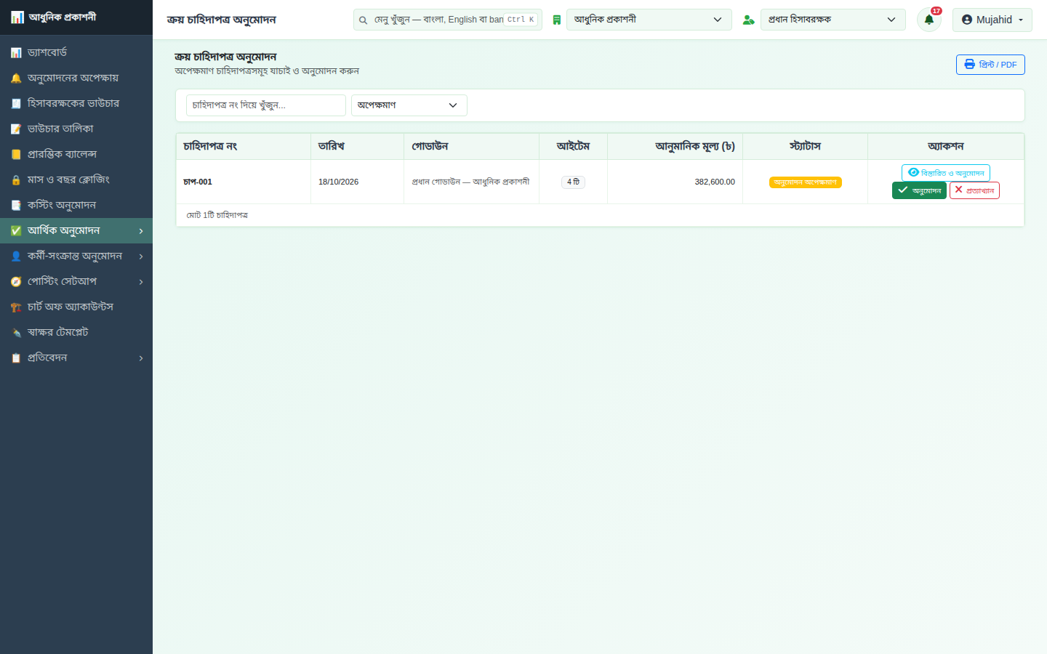This screenshot has width=1047, height=654.
Task: Click the হিসাবরক্ষকের ভাউচার document icon
Action: 16,103
